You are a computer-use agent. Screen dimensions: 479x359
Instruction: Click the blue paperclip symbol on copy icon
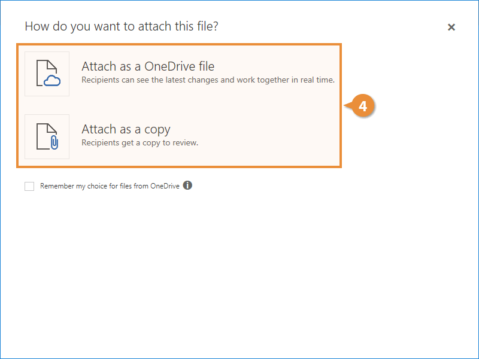click(53, 144)
